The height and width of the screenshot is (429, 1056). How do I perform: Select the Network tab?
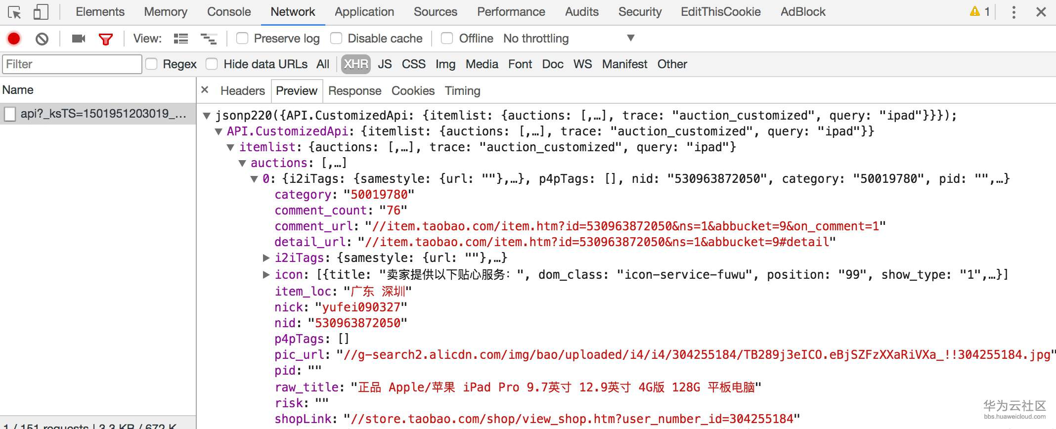pyautogui.click(x=293, y=12)
